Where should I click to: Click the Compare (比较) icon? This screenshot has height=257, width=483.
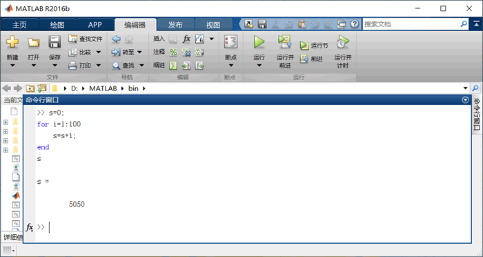[72, 52]
